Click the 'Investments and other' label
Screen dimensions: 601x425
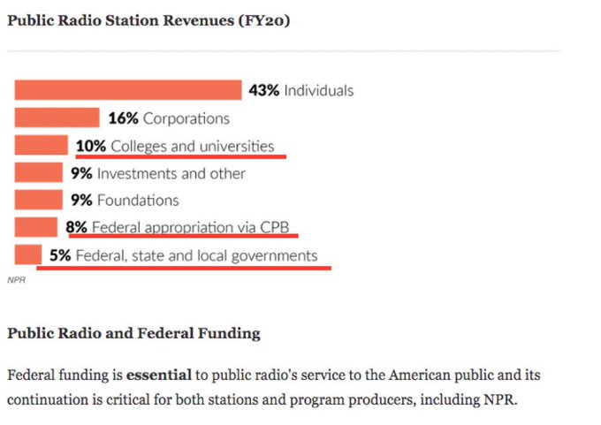click(171, 173)
